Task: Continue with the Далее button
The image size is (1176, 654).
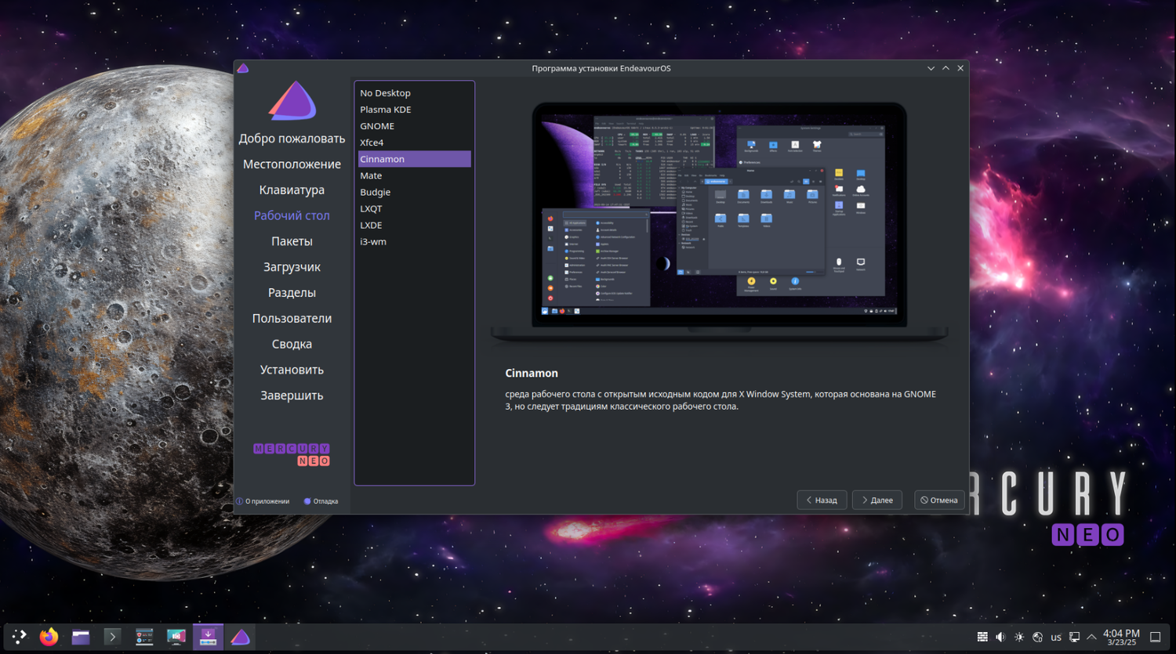Action: click(x=877, y=500)
